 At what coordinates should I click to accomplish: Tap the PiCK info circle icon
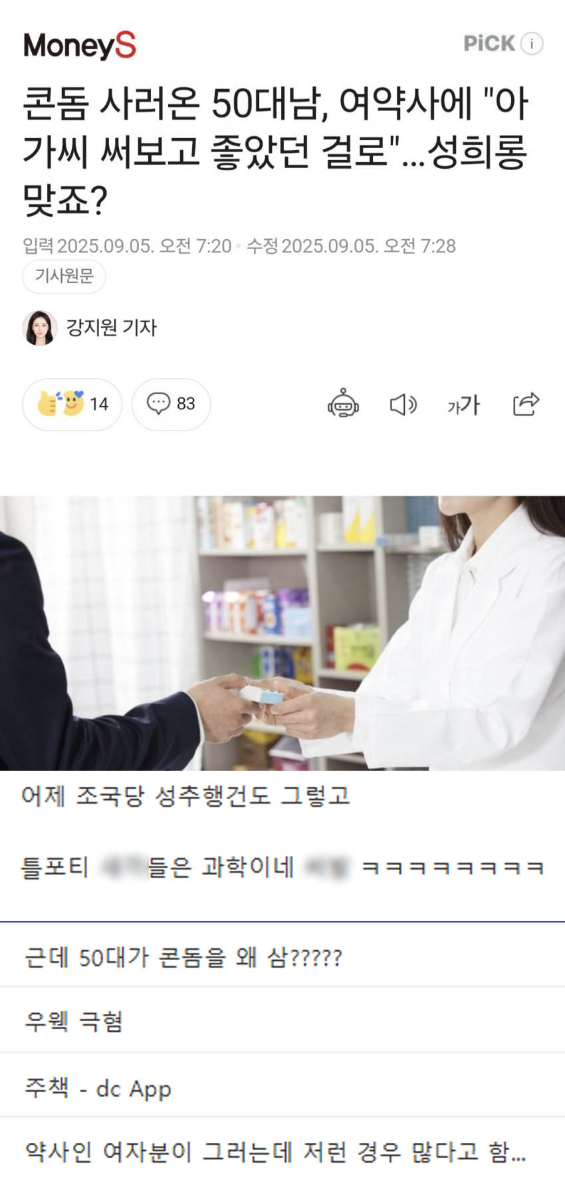(x=532, y=44)
